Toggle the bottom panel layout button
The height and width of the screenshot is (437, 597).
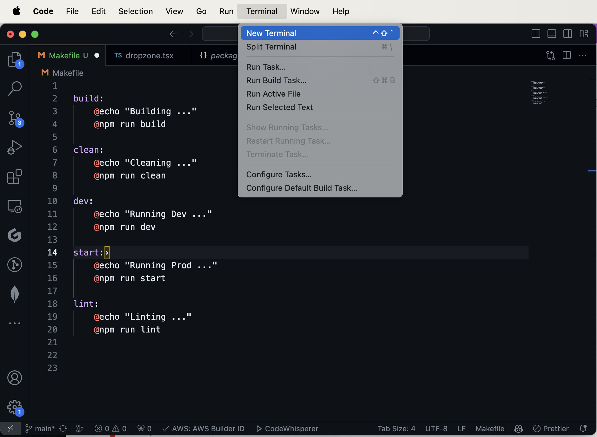[552, 34]
